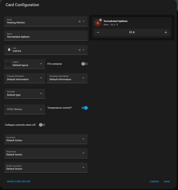Screen dimensions: 178x190
Task: Click the clock badge on the card preview
Action: tap(100, 20)
